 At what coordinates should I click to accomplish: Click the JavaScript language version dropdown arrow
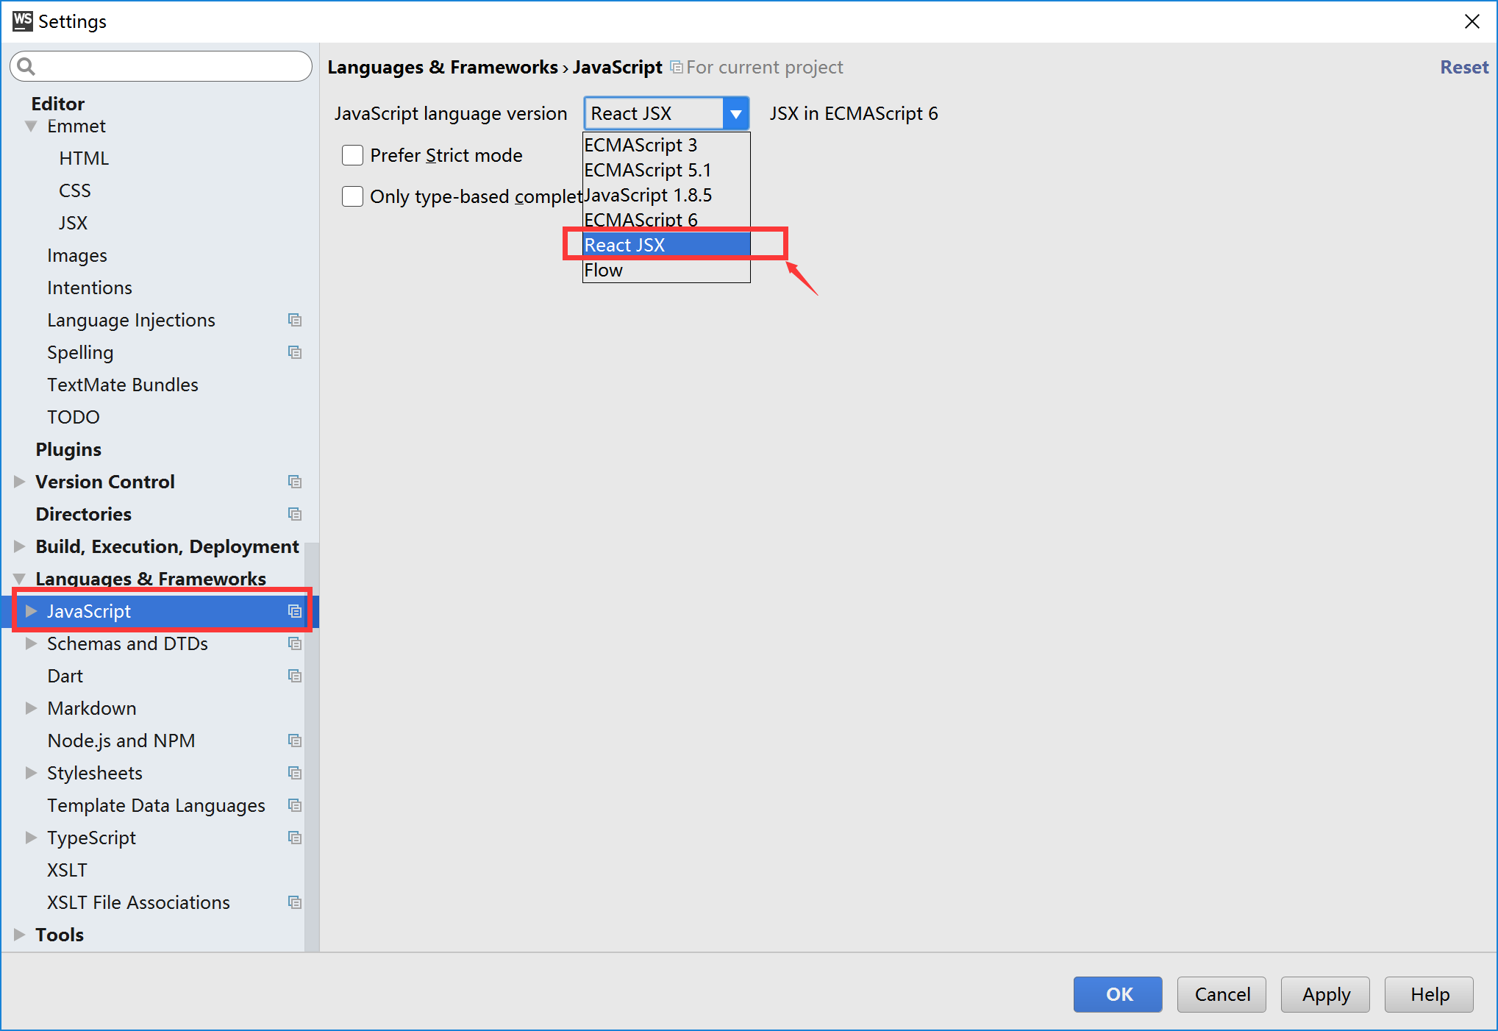[736, 114]
